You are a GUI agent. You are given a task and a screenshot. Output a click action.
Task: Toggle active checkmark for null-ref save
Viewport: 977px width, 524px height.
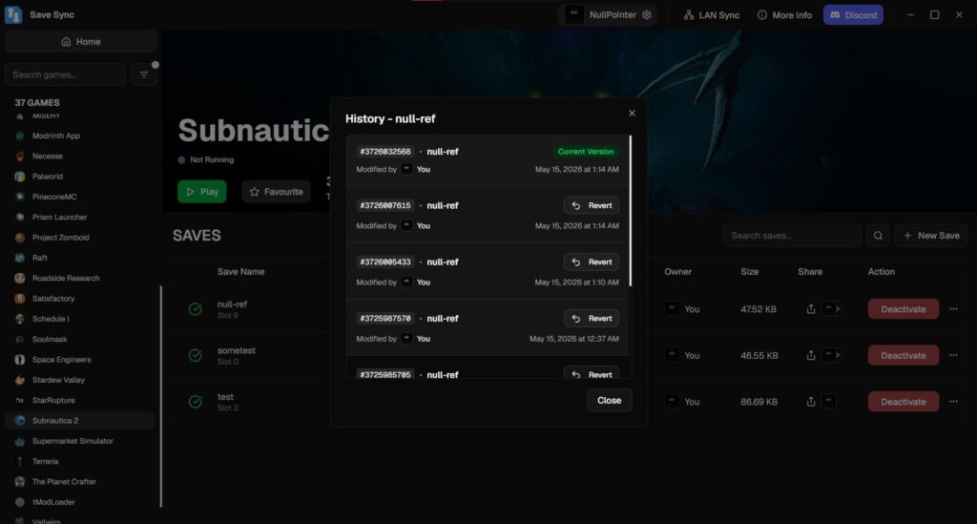pyautogui.click(x=195, y=309)
